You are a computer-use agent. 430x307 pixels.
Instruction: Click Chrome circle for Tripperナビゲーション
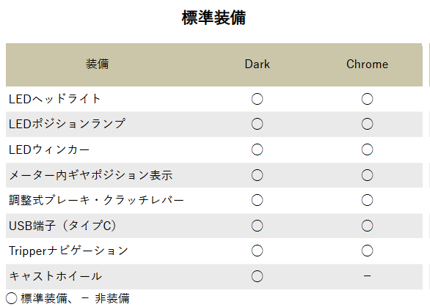pos(367,251)
